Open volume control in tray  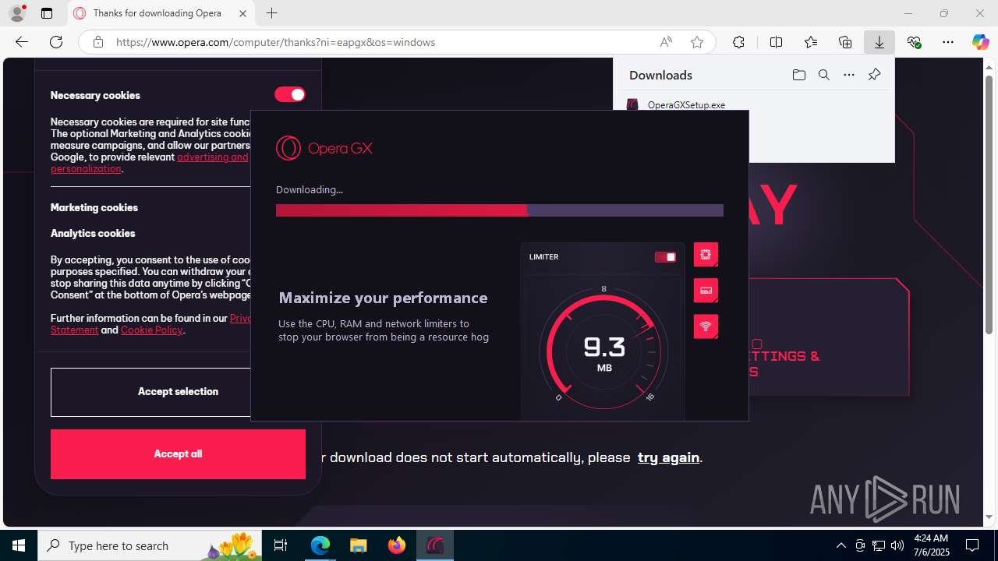[x=897, y=545]
